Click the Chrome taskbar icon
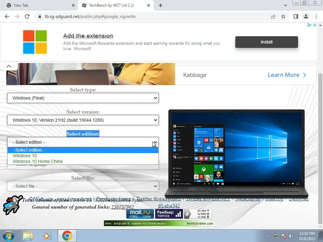This screenshot has width=323, height=242. [67, 236]
